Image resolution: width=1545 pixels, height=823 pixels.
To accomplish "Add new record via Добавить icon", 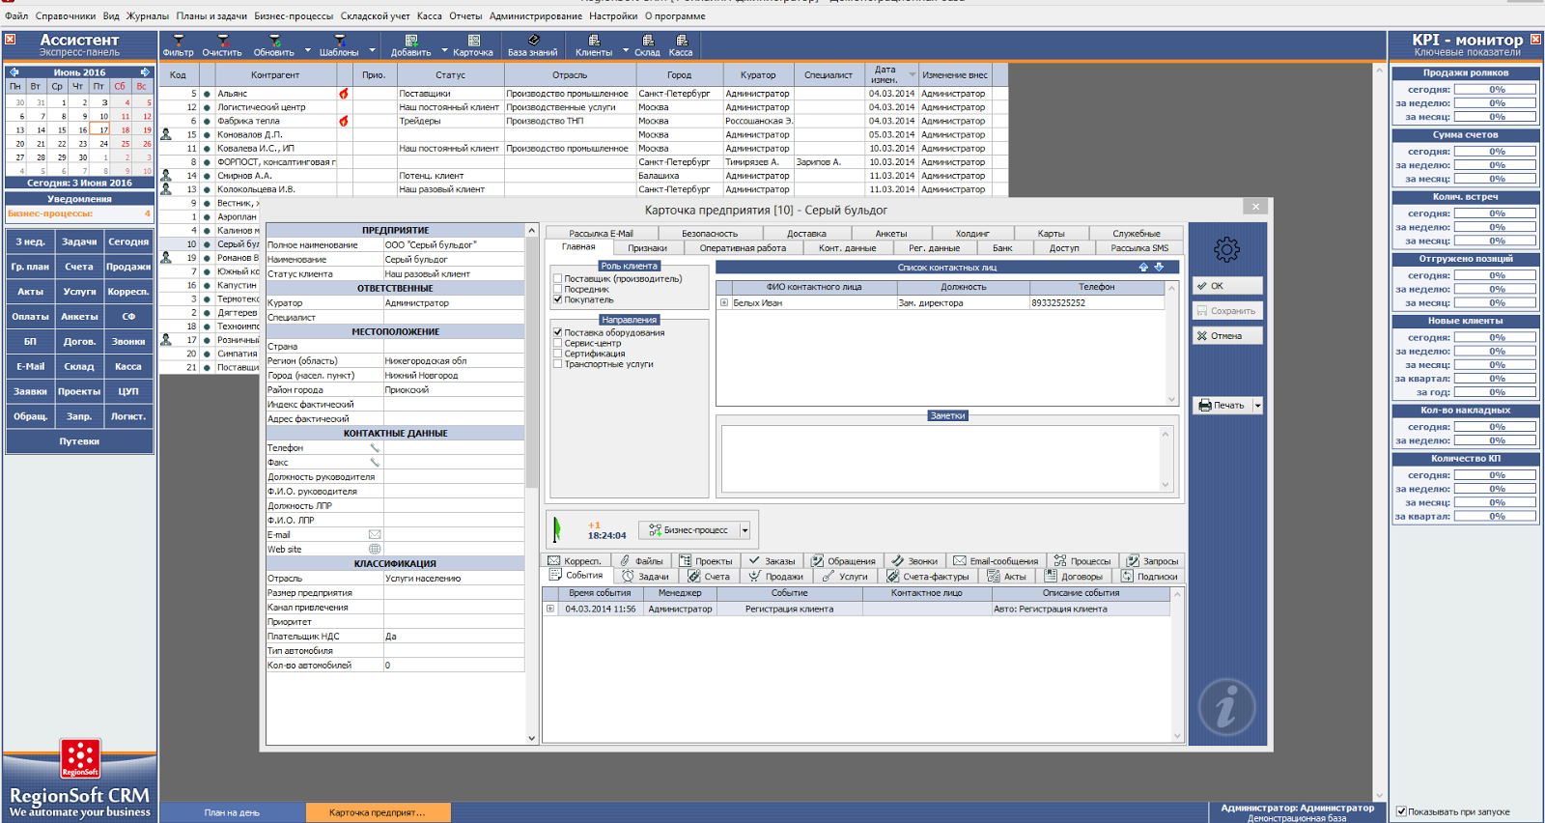I will point(410,41).
